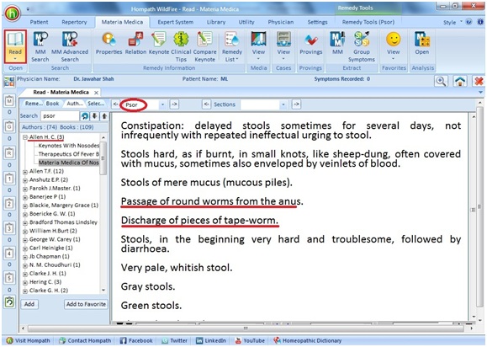
Task: Open Analysis tool
Action: [x=421, y=44]
